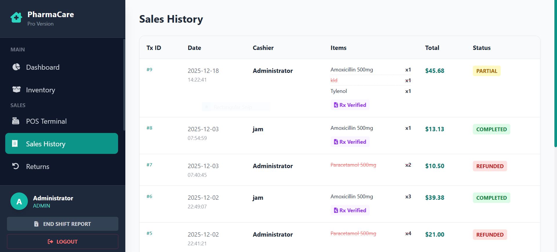557x252 pixels.
Task: Click the Date column header
Action: point(194,48)
